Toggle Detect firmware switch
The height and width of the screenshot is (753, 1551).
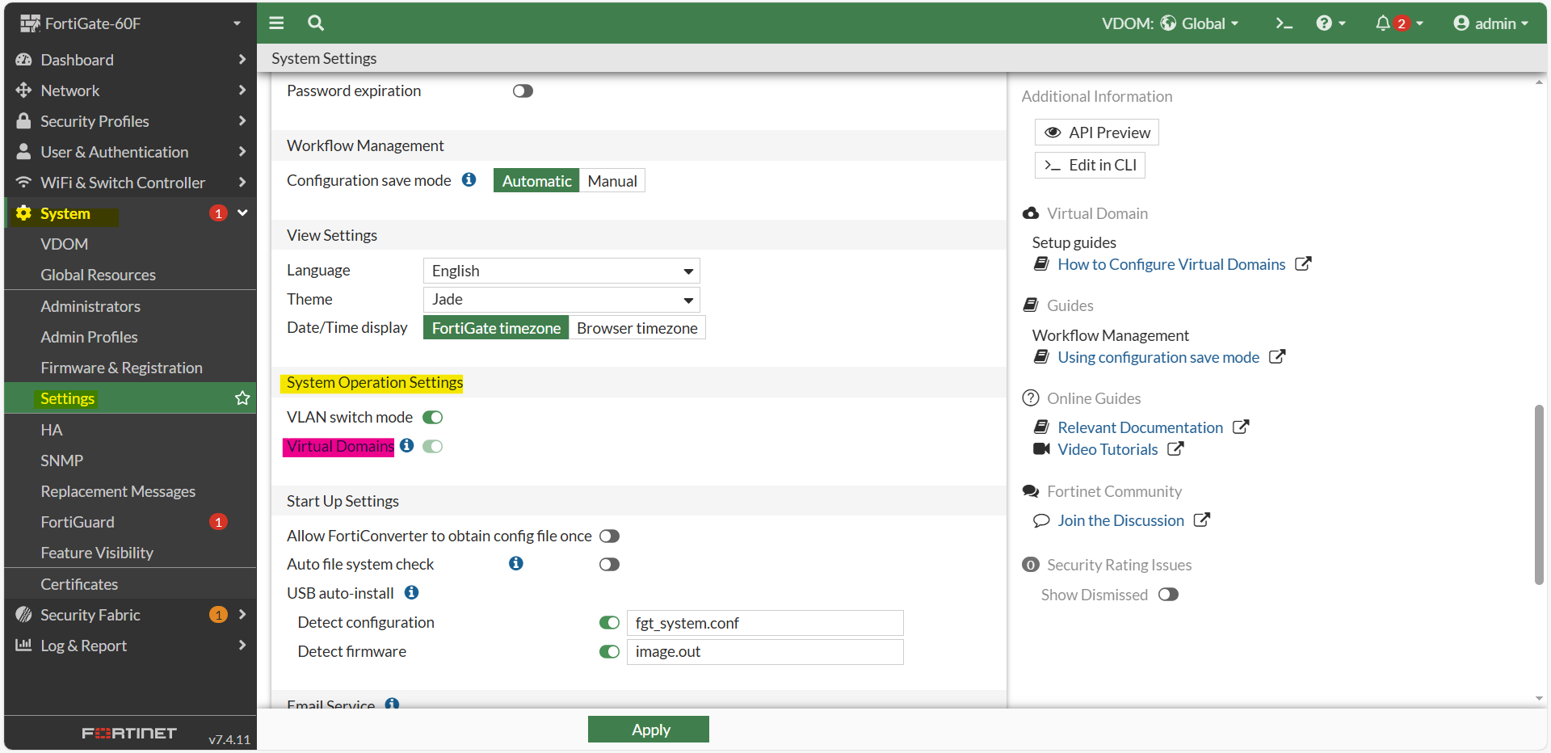click(x=610, y=651)
